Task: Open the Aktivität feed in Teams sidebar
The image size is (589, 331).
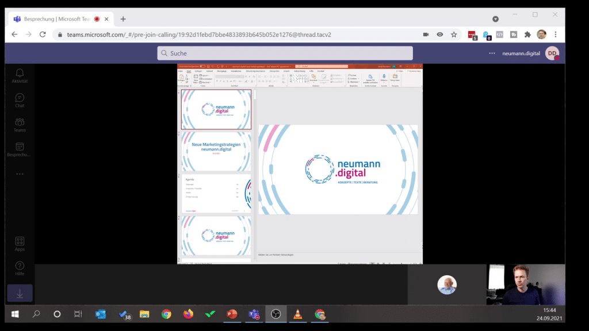Action: click(20, 76)
